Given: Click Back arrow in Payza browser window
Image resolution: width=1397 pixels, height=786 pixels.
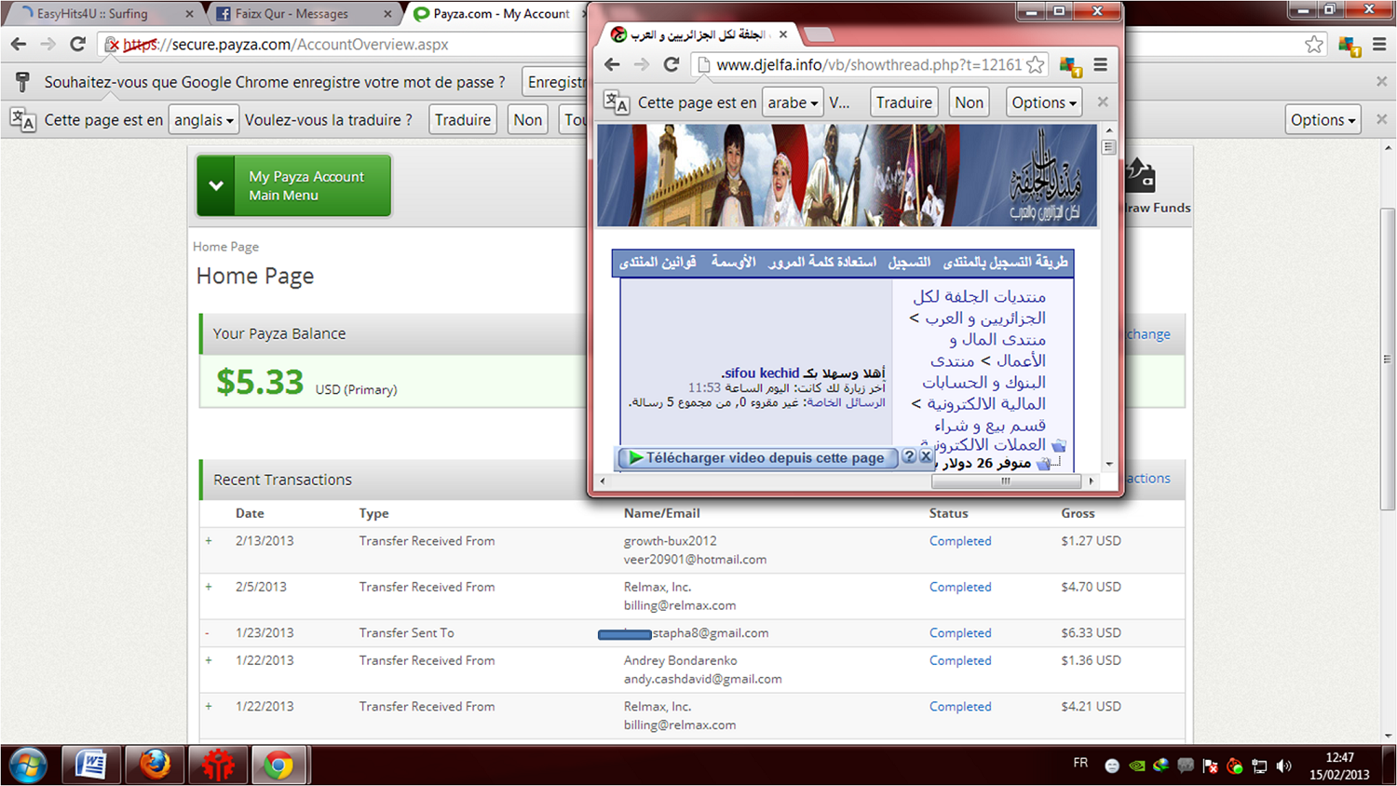Looking at the screenshot, I should pos(18,44).
